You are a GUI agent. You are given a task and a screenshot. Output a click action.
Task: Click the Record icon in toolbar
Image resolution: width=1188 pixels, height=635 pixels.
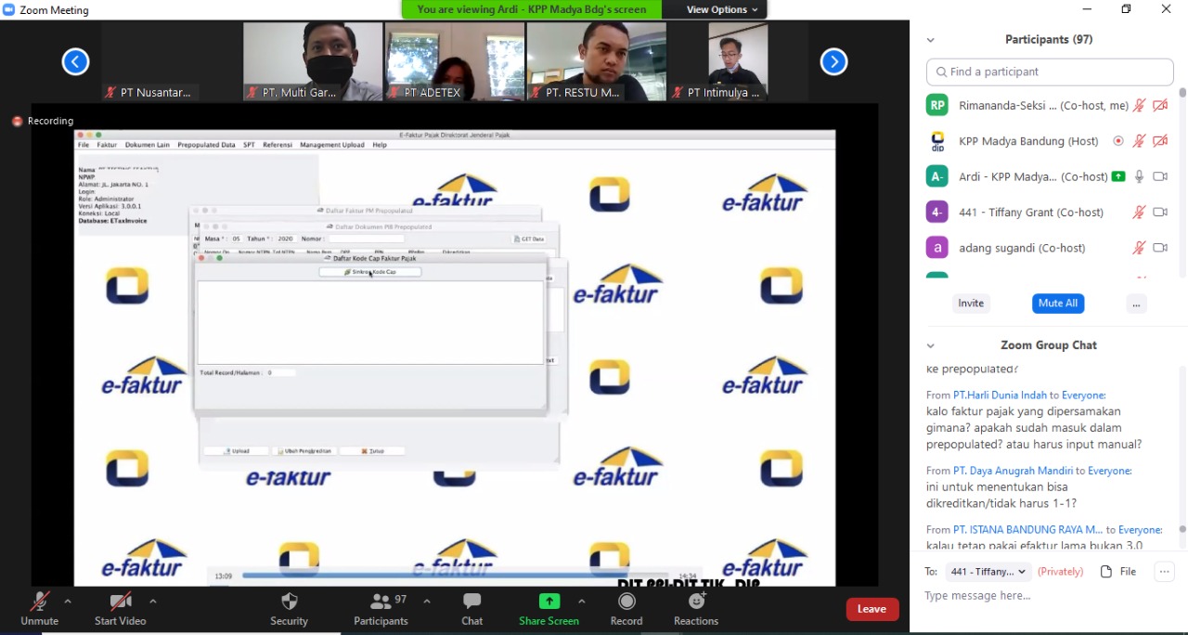pyautogui.click(x=626, y=602)
